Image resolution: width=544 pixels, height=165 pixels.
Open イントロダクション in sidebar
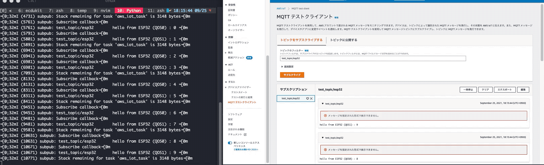pos(238,42)
